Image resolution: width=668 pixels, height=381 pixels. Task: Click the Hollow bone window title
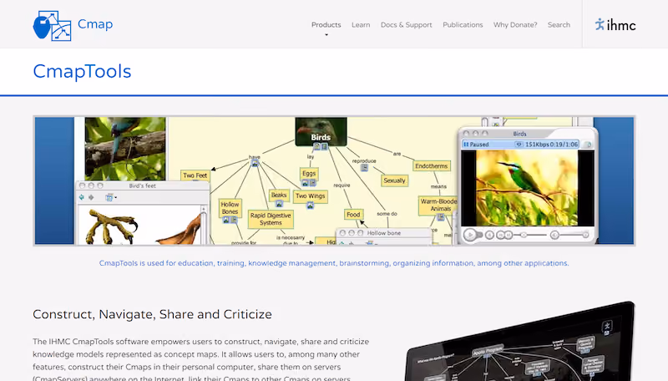tap(384, 233)
